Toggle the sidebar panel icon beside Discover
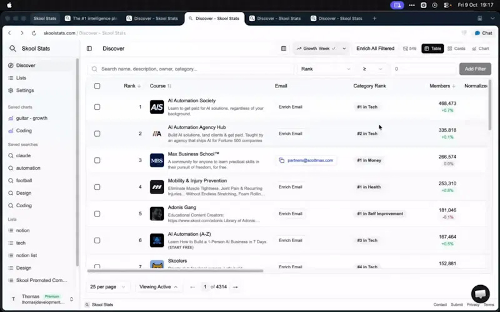500x312 pixels. coord(89,49)
